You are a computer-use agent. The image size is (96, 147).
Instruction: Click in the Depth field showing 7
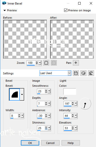tap(41, 104)
